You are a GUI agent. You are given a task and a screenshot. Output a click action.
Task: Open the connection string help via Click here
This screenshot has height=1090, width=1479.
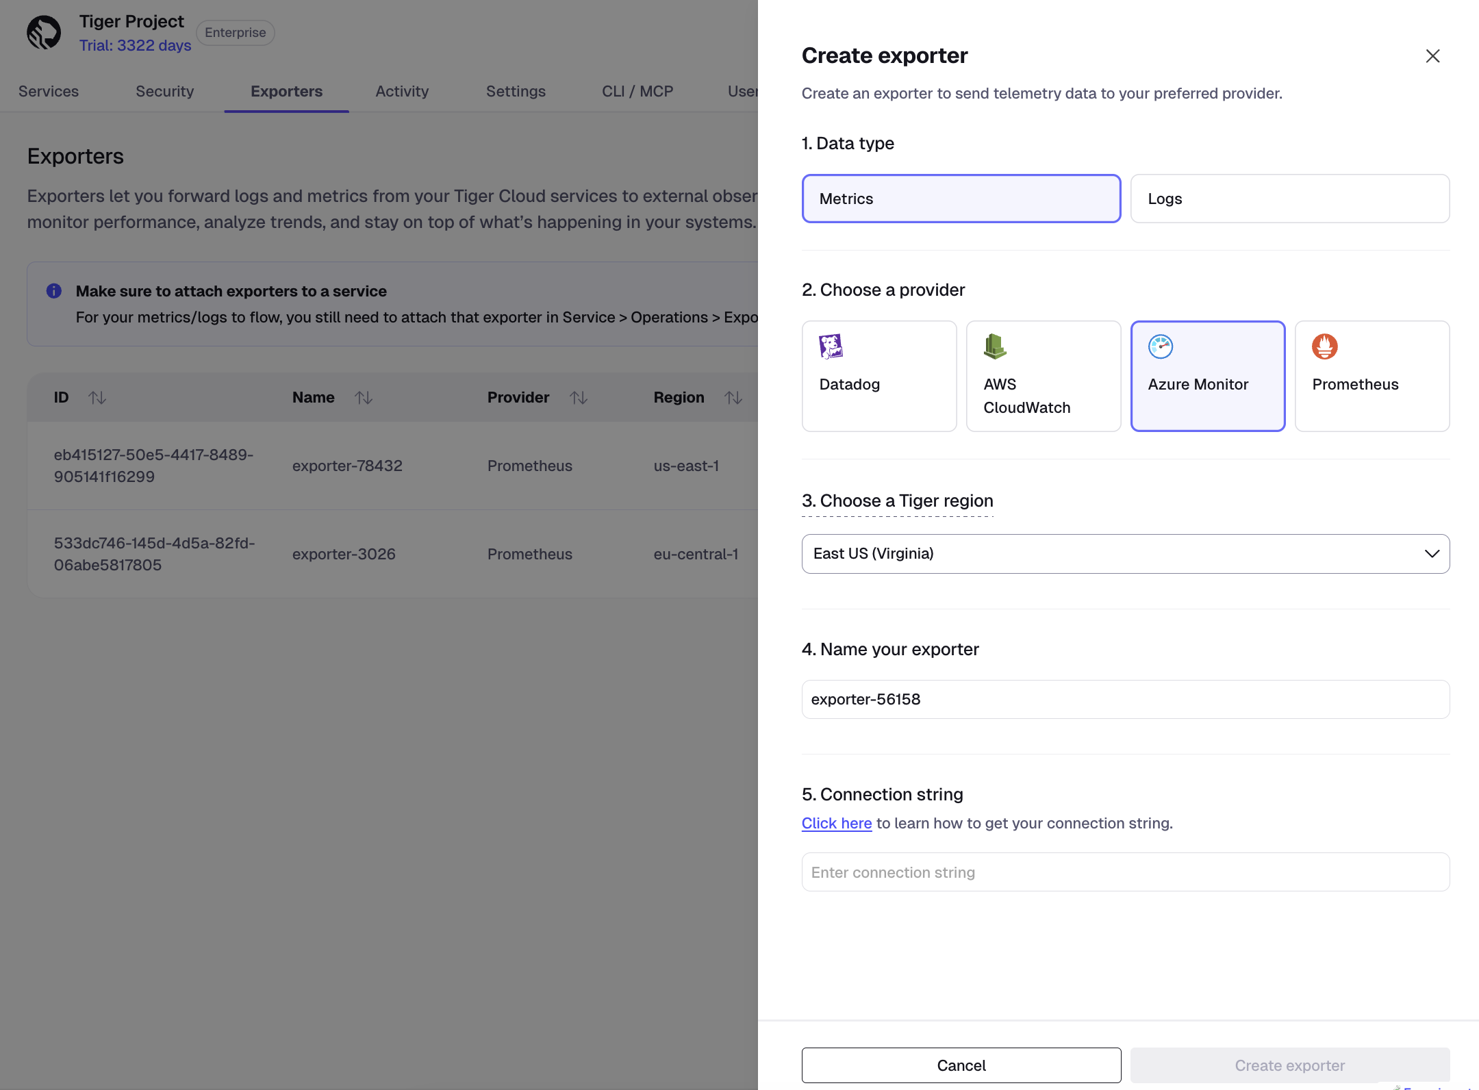836,823
